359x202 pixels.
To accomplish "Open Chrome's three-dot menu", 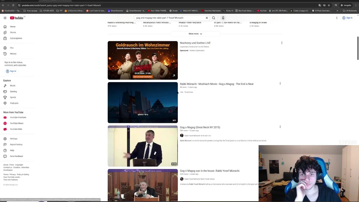I will 356,5.
